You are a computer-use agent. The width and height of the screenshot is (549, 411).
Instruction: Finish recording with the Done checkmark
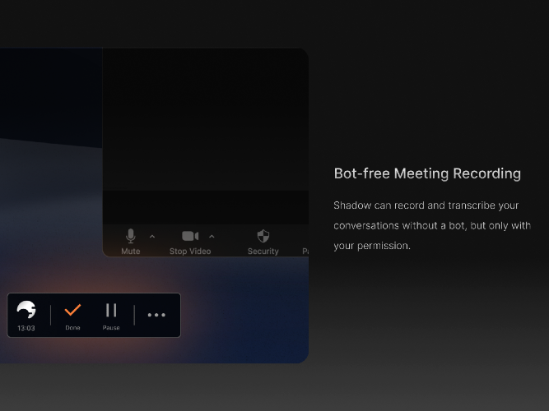point(72,316)
